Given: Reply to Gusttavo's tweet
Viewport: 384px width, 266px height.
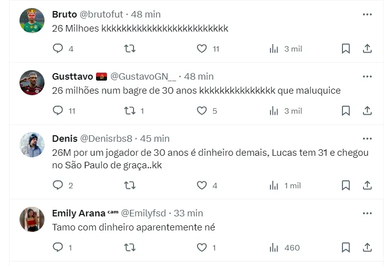Looking at the screenshot, I should click(58, 111).
